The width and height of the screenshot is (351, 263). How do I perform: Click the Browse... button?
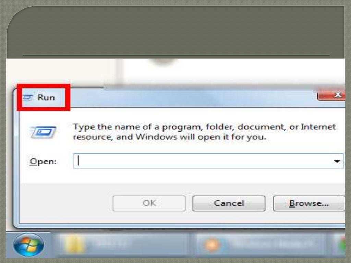pyautogui.click(x=309, y=203)
